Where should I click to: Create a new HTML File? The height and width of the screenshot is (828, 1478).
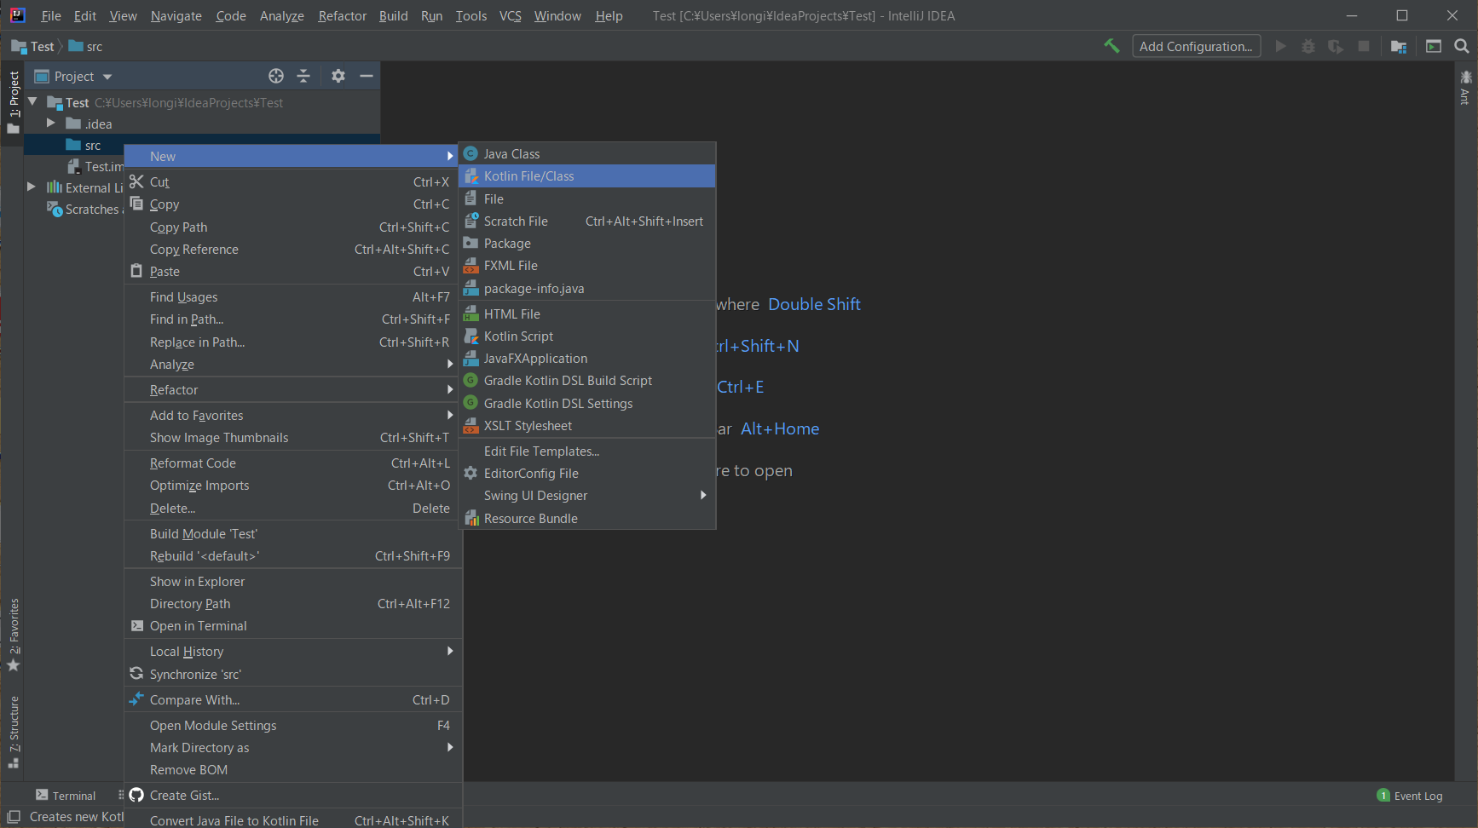pyautogui.click(x=586, y=313)
